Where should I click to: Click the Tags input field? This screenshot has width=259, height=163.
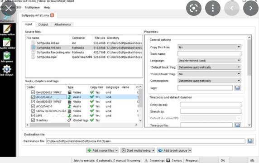click(x=205, y=88)
